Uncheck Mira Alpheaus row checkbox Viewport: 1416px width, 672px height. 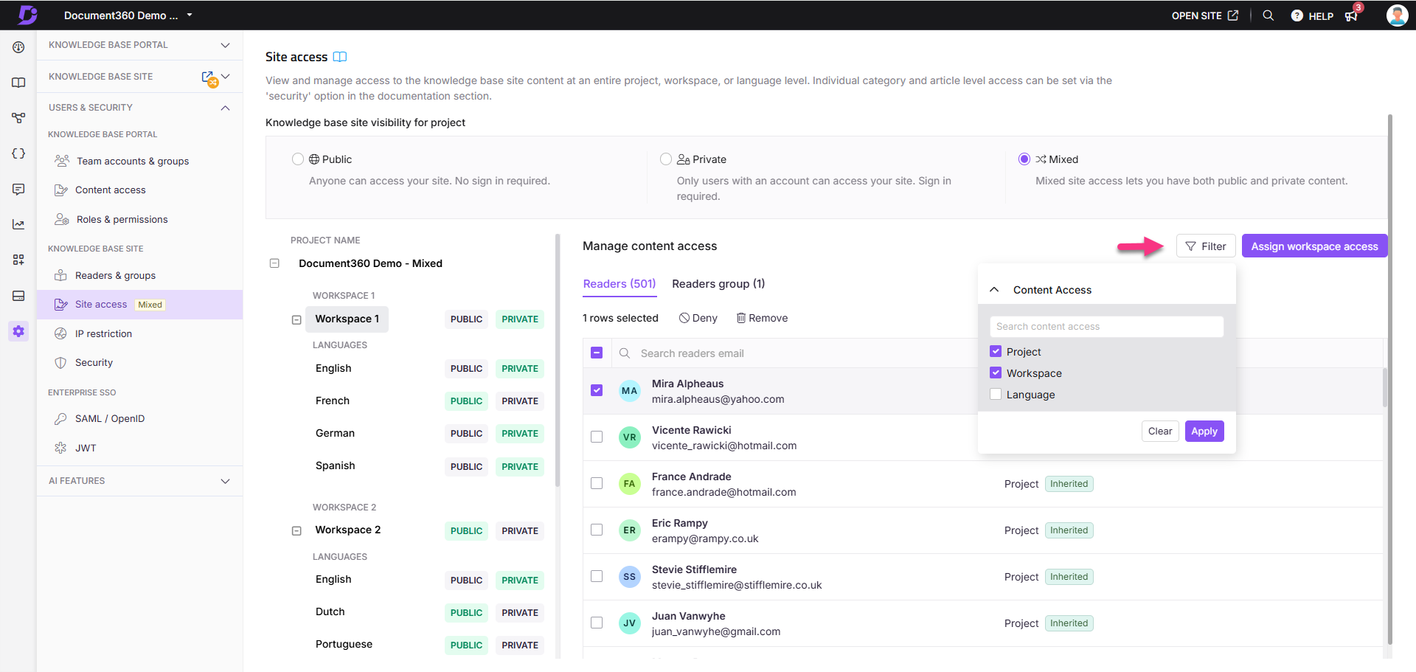tap(597, 390)
